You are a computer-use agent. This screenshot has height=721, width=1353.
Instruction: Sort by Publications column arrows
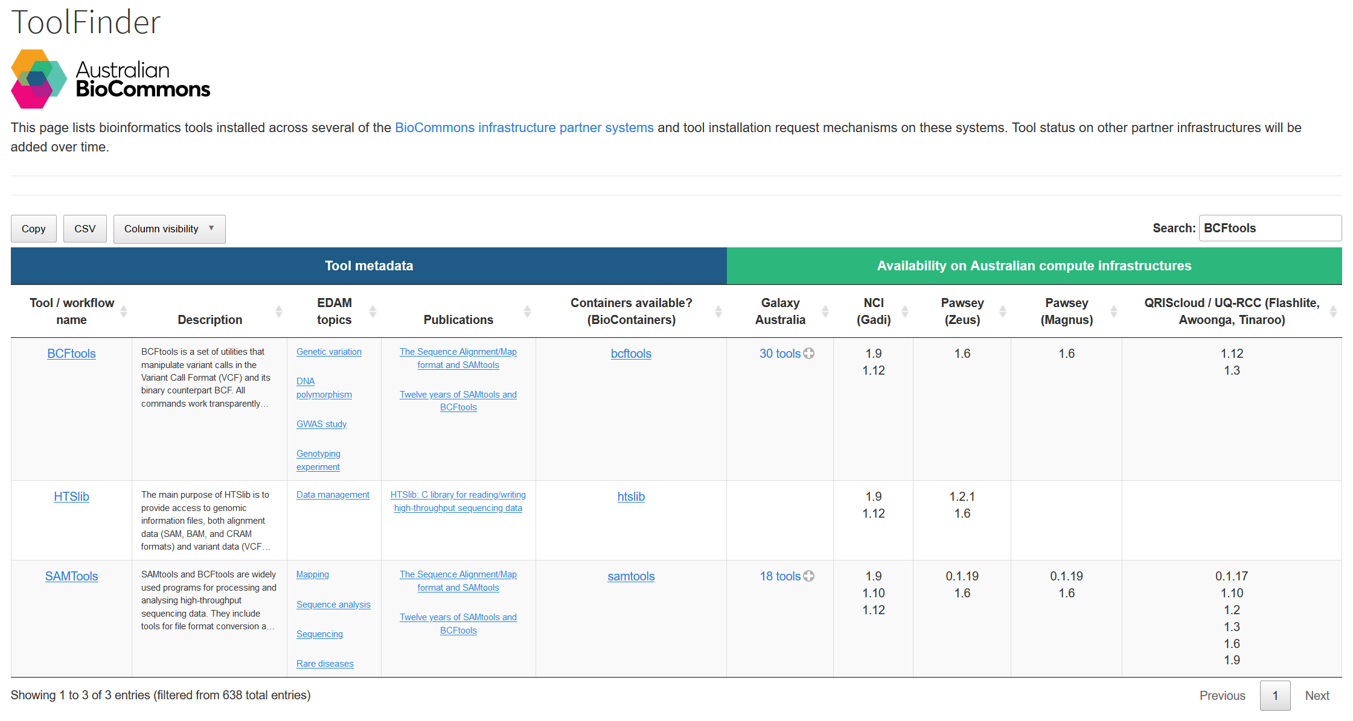tap(527, 311)
